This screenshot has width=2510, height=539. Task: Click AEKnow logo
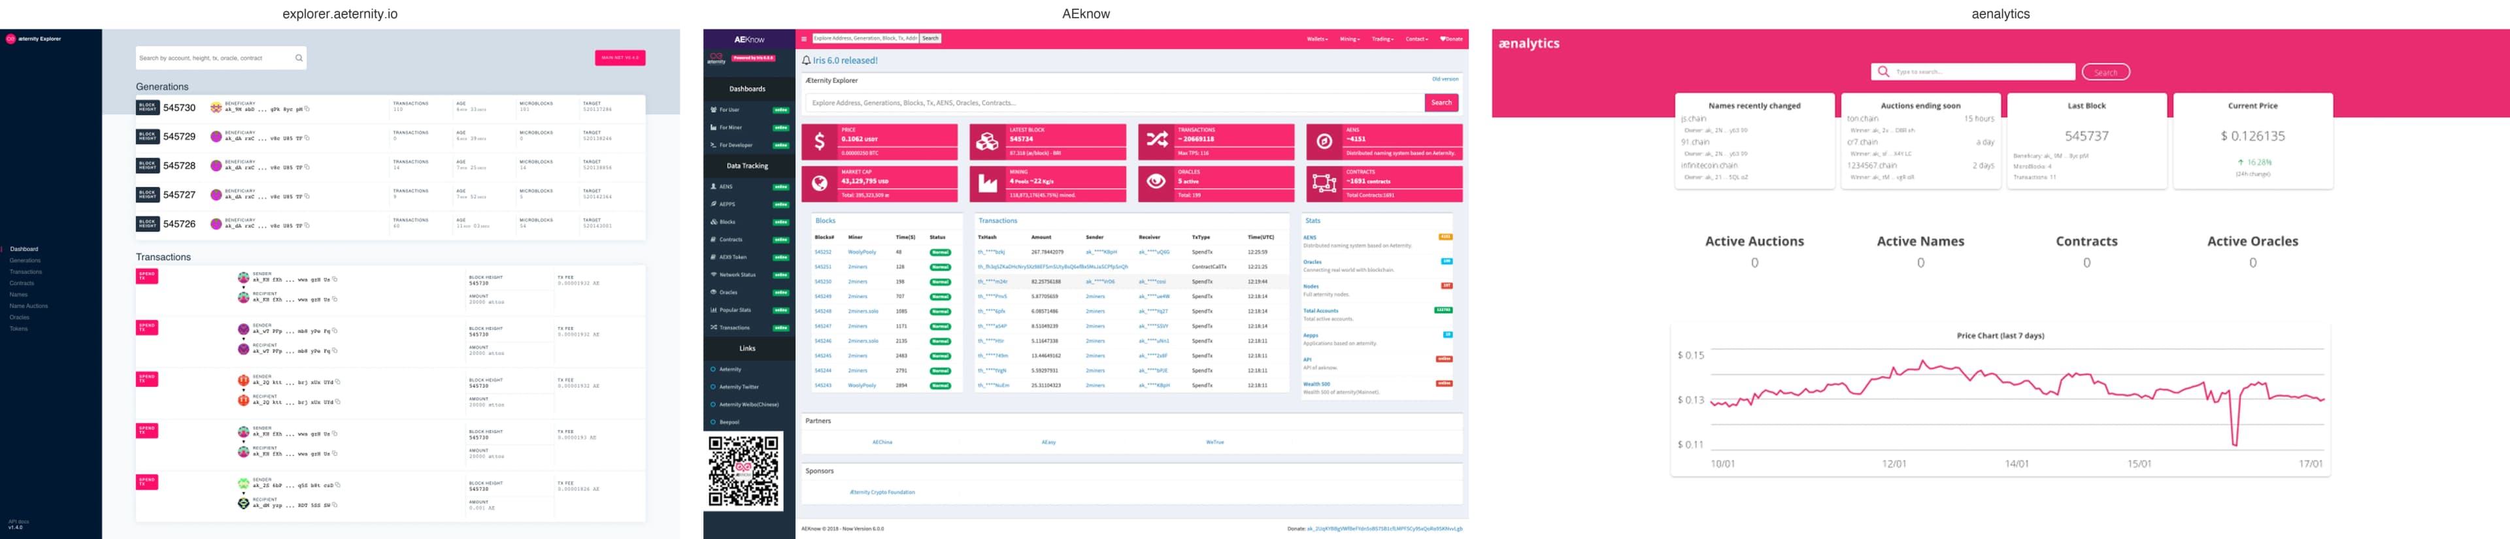pos(749,40)
